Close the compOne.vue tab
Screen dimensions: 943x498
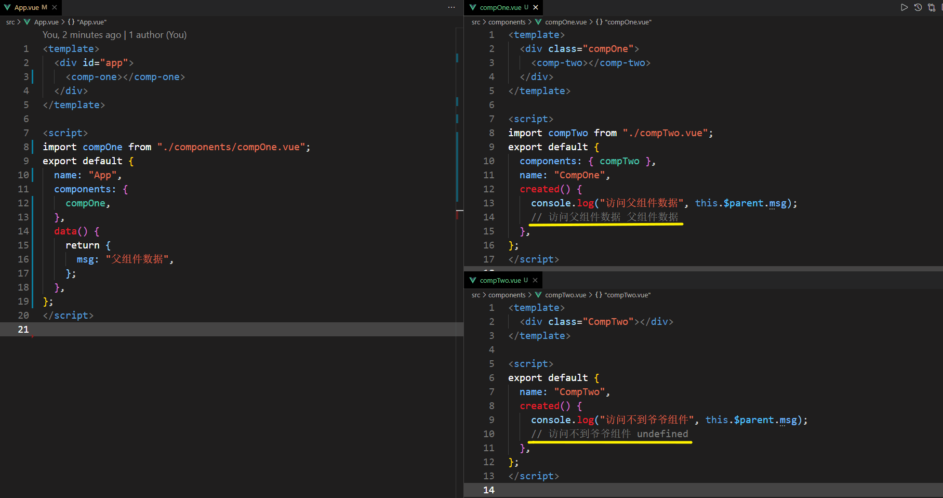536,7
